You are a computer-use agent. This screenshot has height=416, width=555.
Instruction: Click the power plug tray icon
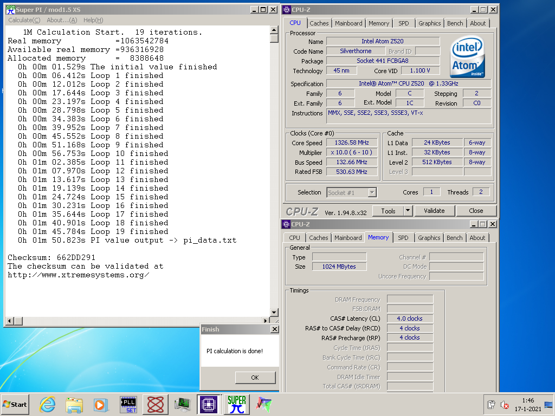[491, 405]
